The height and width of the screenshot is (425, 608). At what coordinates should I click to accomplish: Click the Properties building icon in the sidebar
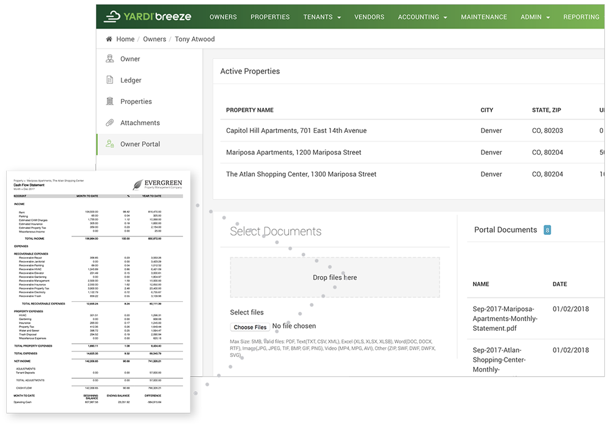click(111, 101)
